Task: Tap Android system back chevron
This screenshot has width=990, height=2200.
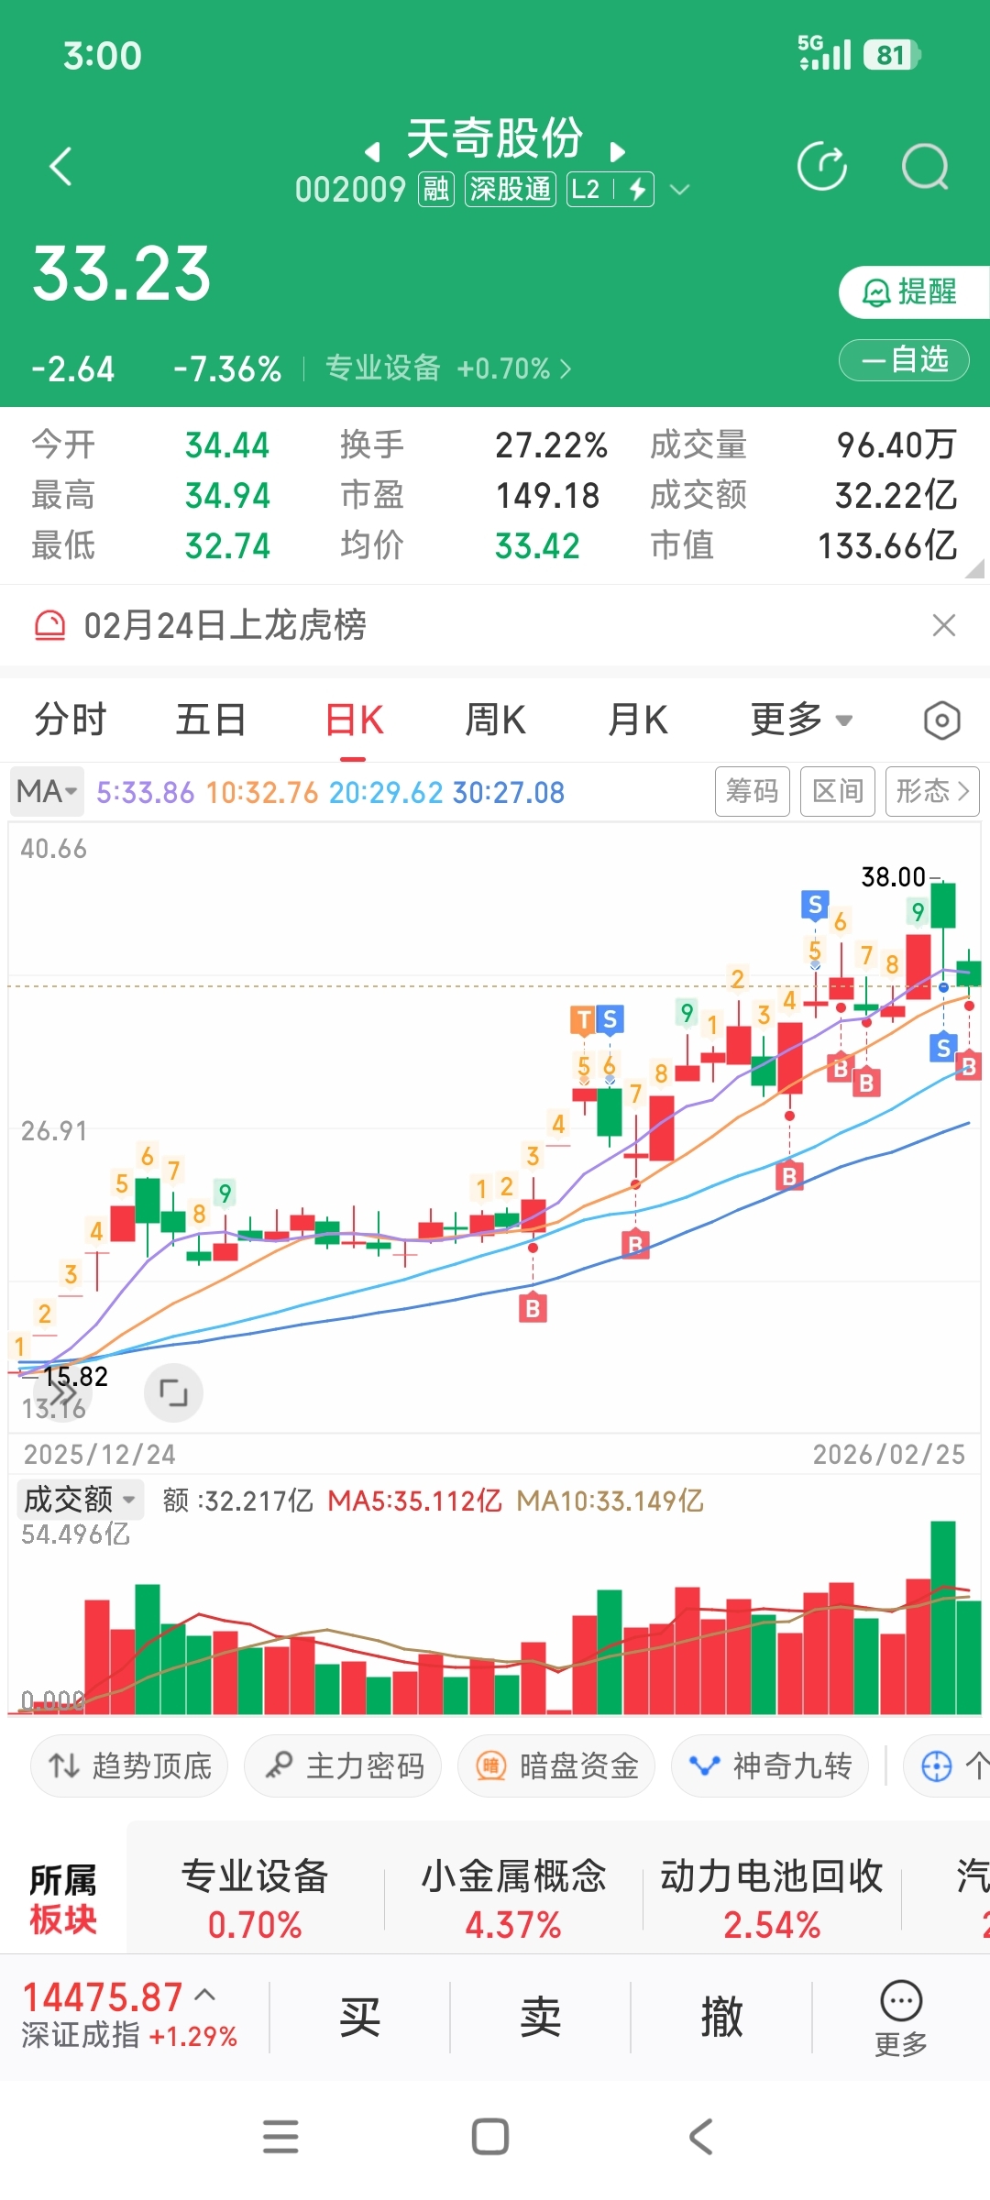Action: pos(700,2137)
